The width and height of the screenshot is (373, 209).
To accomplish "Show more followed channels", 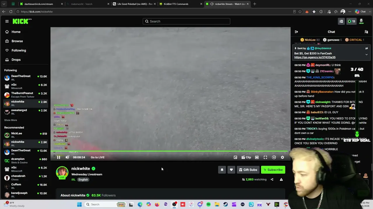I will point(10,120).
